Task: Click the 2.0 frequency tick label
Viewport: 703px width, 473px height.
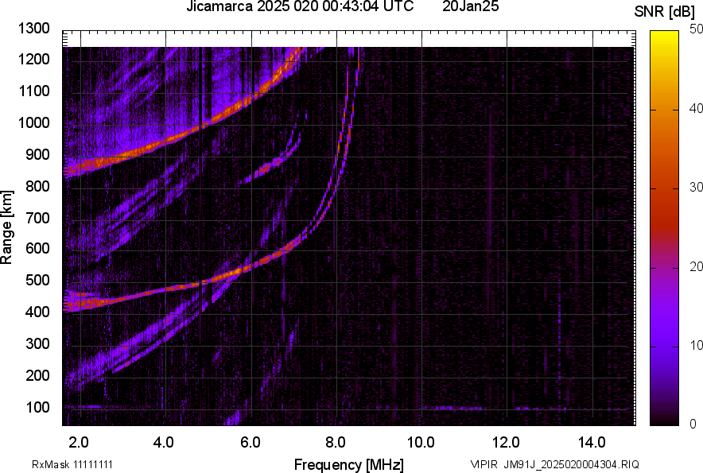Action: point(79,441)
